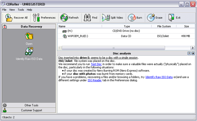Click the 'Objects: 2' status bar text

click(x=8, y=117)
